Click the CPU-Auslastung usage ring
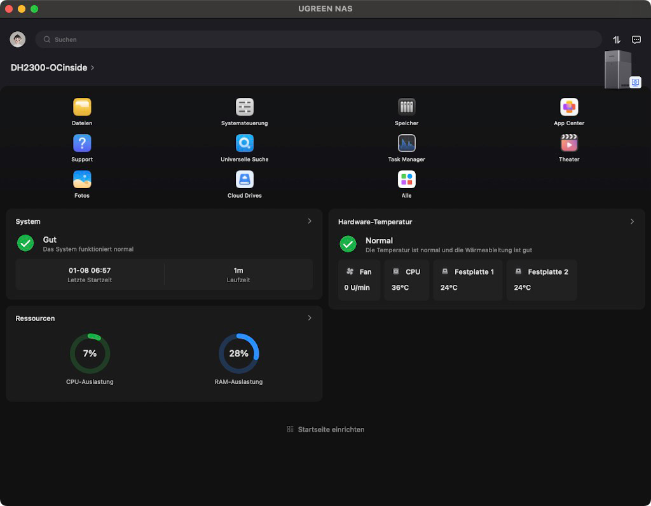The image size is (651, 506). [90, 353]
